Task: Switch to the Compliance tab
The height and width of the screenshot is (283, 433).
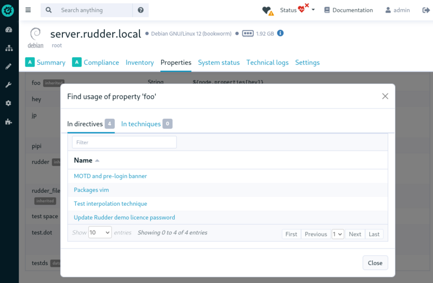Action: [96, 63]
